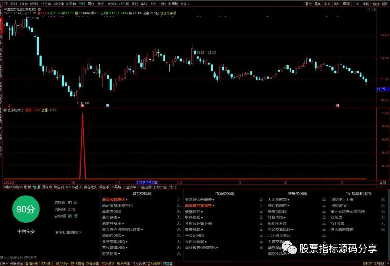The image size is (390, 266).
Task: Switch to 月线 monthly chart
Action: point(100,4)
